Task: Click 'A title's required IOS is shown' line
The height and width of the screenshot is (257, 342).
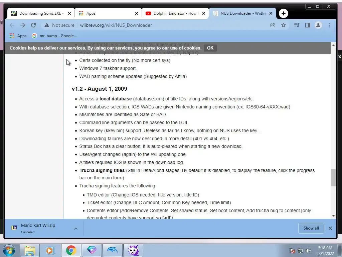Action: click(132, 162)
